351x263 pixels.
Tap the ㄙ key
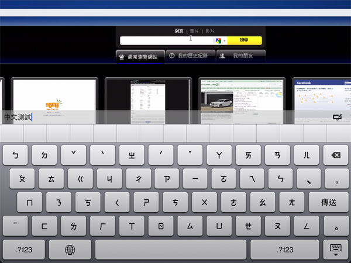190,226
